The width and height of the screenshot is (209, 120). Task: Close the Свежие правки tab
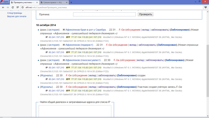[x=67, y=2]
